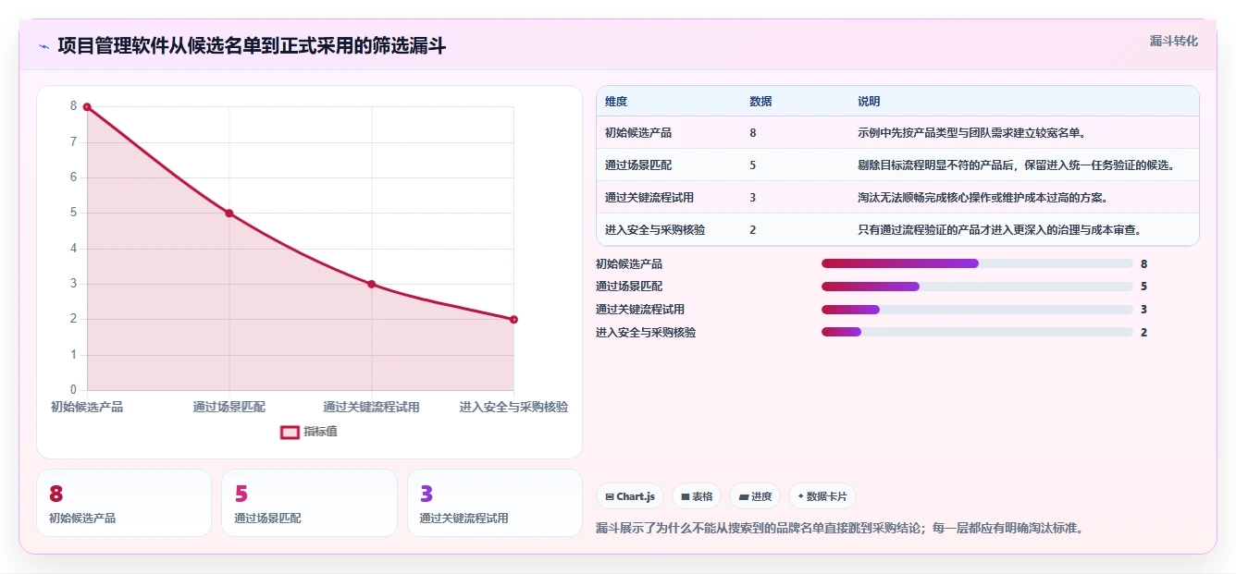This screenshot has width=1236, height=574.
Task: Select the 通过关键流程试用 table row cell
Action: (x=649, y=198)
